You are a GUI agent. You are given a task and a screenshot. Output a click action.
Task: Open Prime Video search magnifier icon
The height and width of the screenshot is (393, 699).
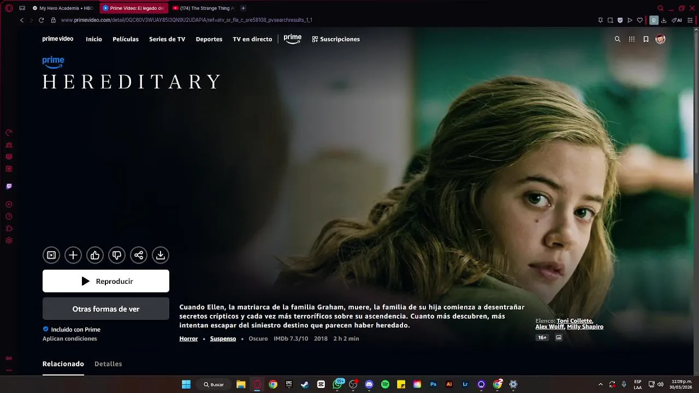618,39
